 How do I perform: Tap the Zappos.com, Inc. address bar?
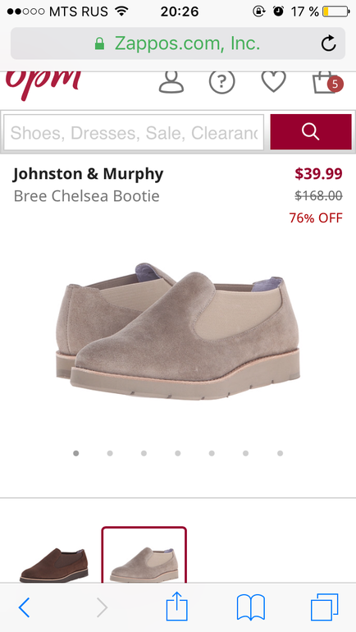(178, 44)
